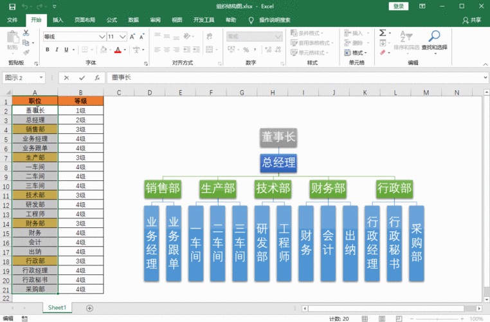This screenshot has height=322, width=490.
Task: Open the font color dropdown arrow
Action: 125,50
